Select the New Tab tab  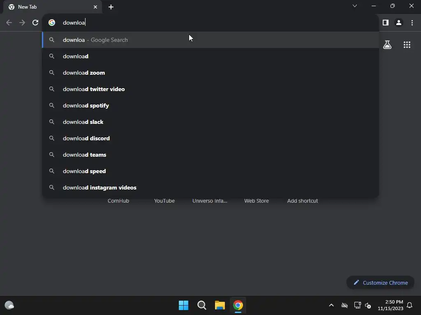[x=53, y=7]
